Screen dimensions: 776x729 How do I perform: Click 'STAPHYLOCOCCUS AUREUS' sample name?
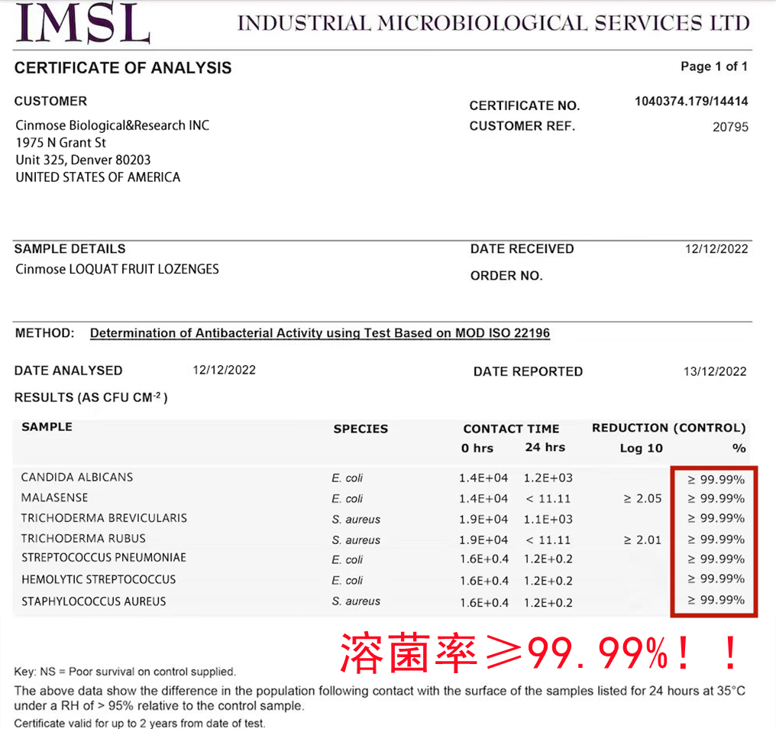click(x=93, y=601)
